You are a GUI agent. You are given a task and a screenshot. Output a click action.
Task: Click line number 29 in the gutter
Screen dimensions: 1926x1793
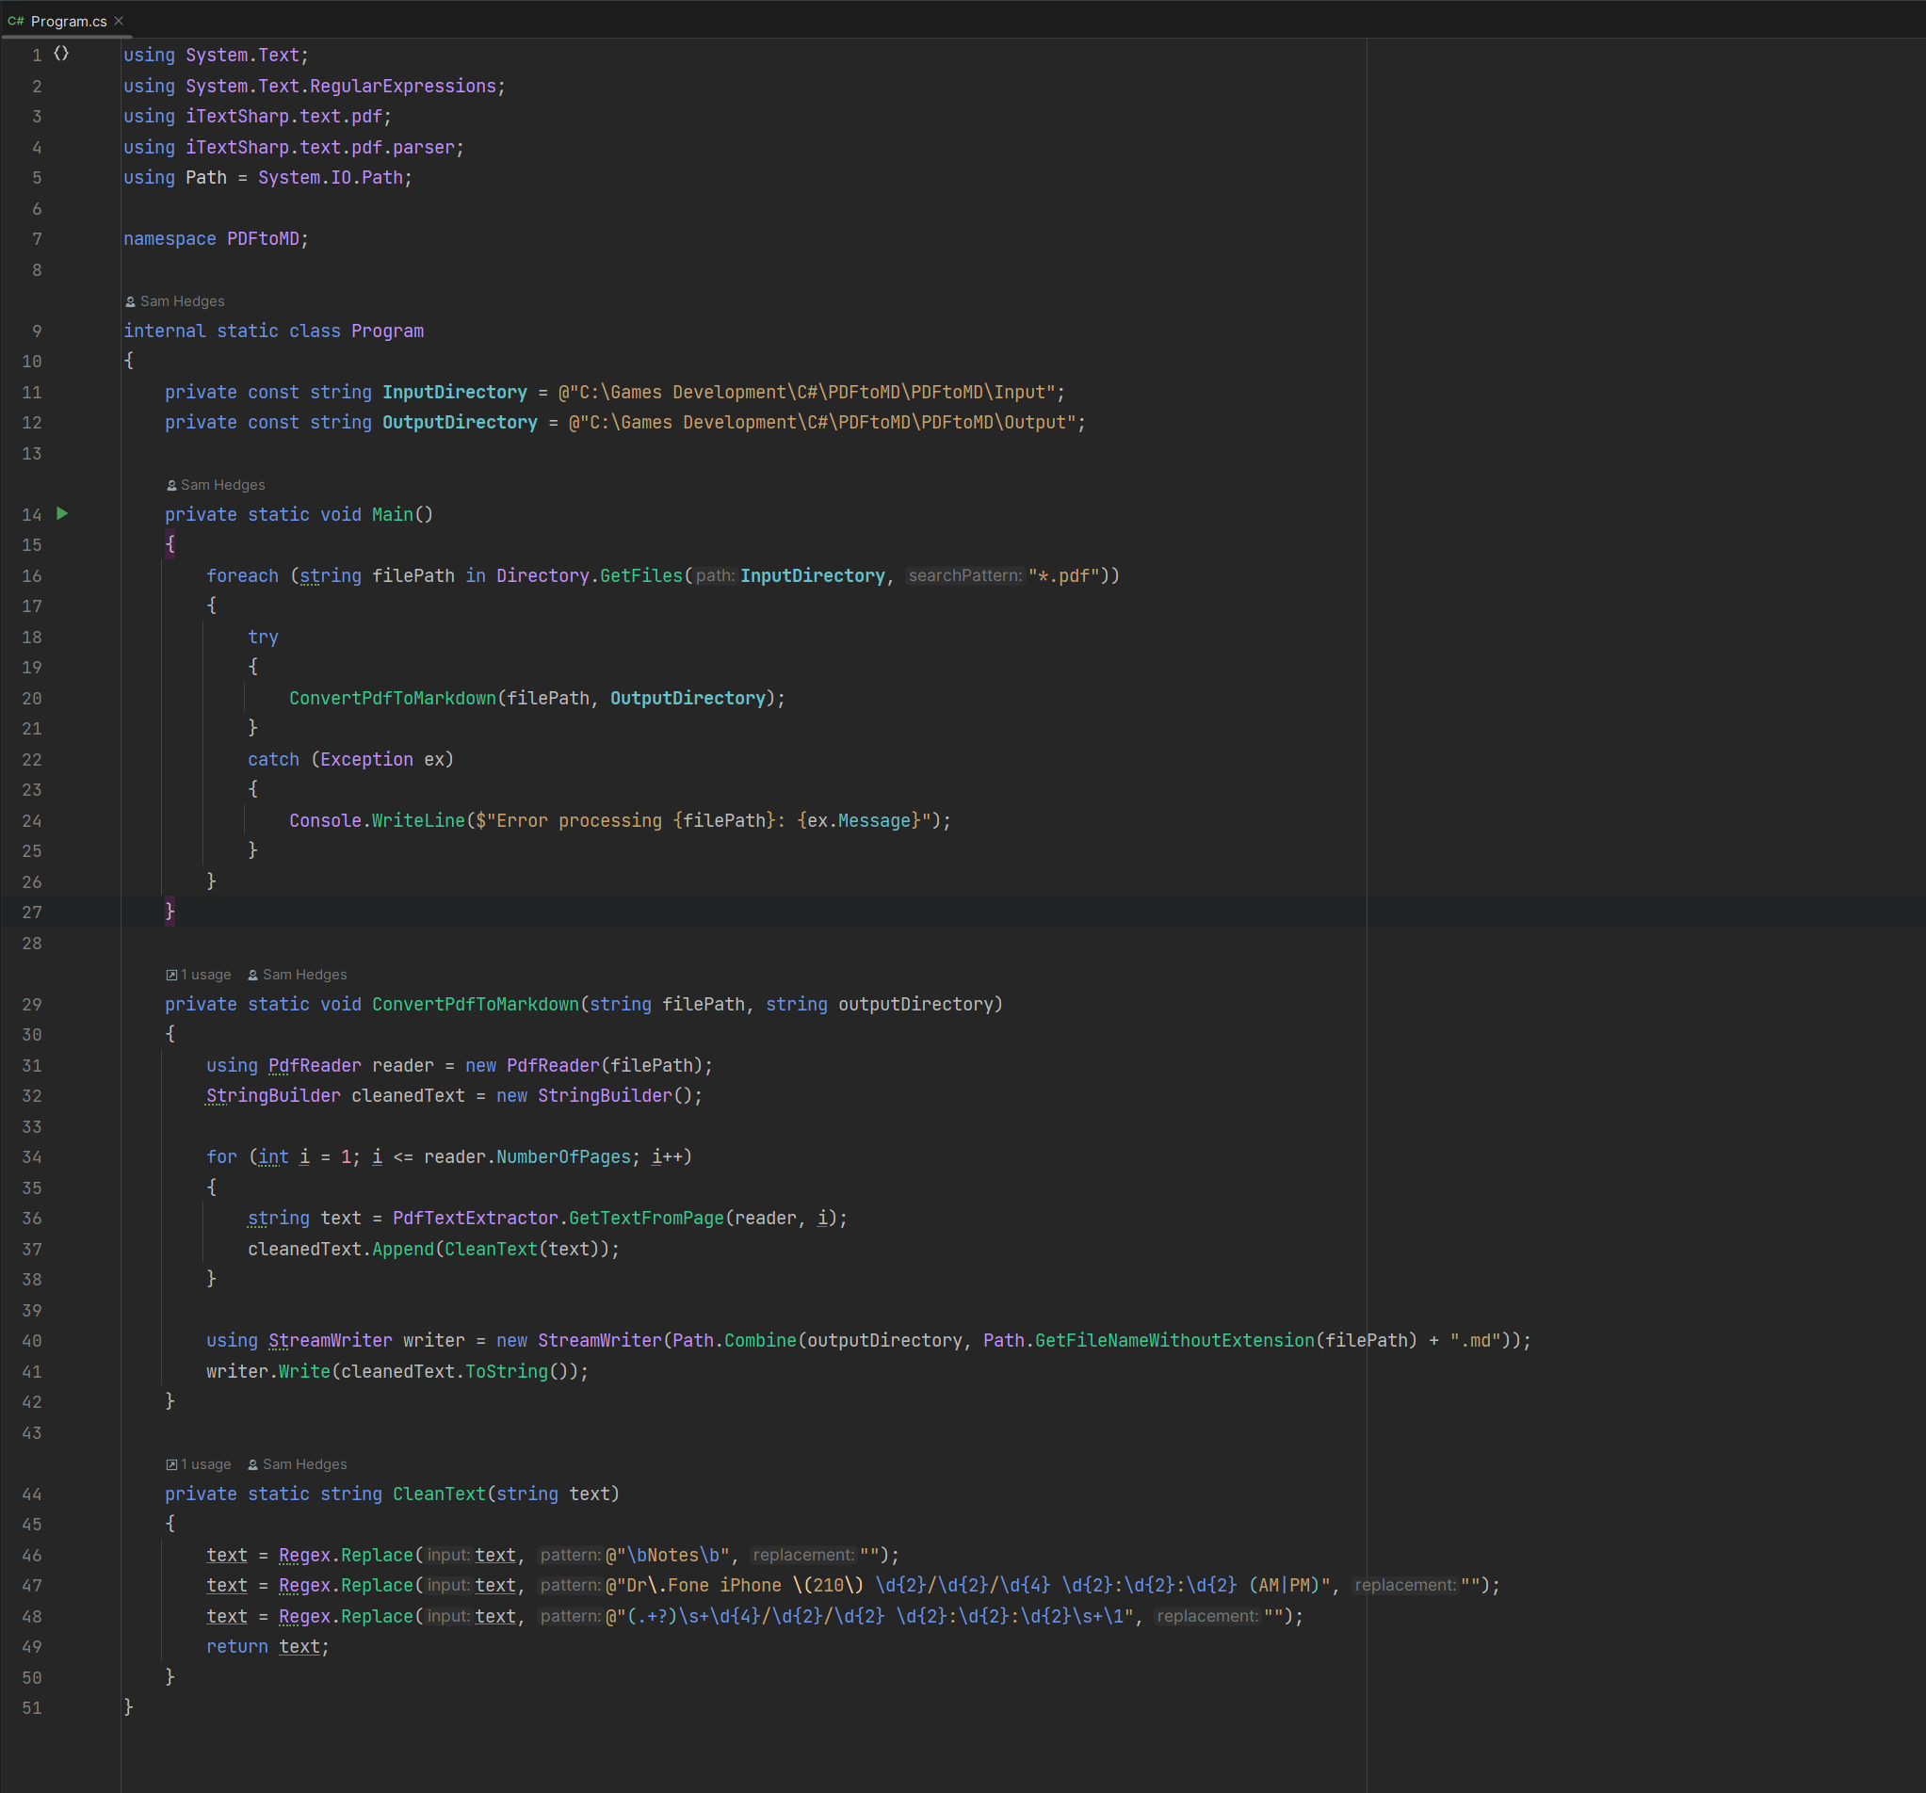pos(32,1005)
